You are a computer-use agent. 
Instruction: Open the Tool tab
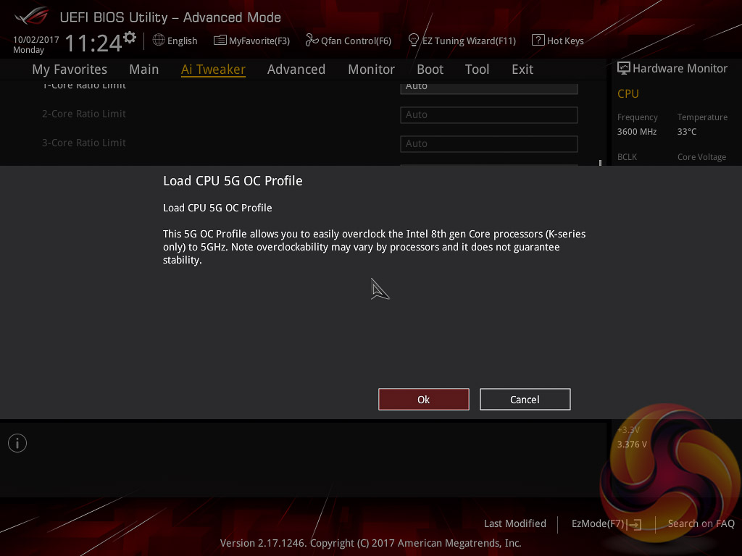pyautogui.click(x=477, y=69)
